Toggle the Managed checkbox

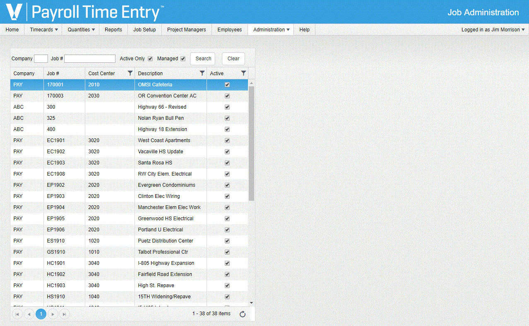point(183,59)
